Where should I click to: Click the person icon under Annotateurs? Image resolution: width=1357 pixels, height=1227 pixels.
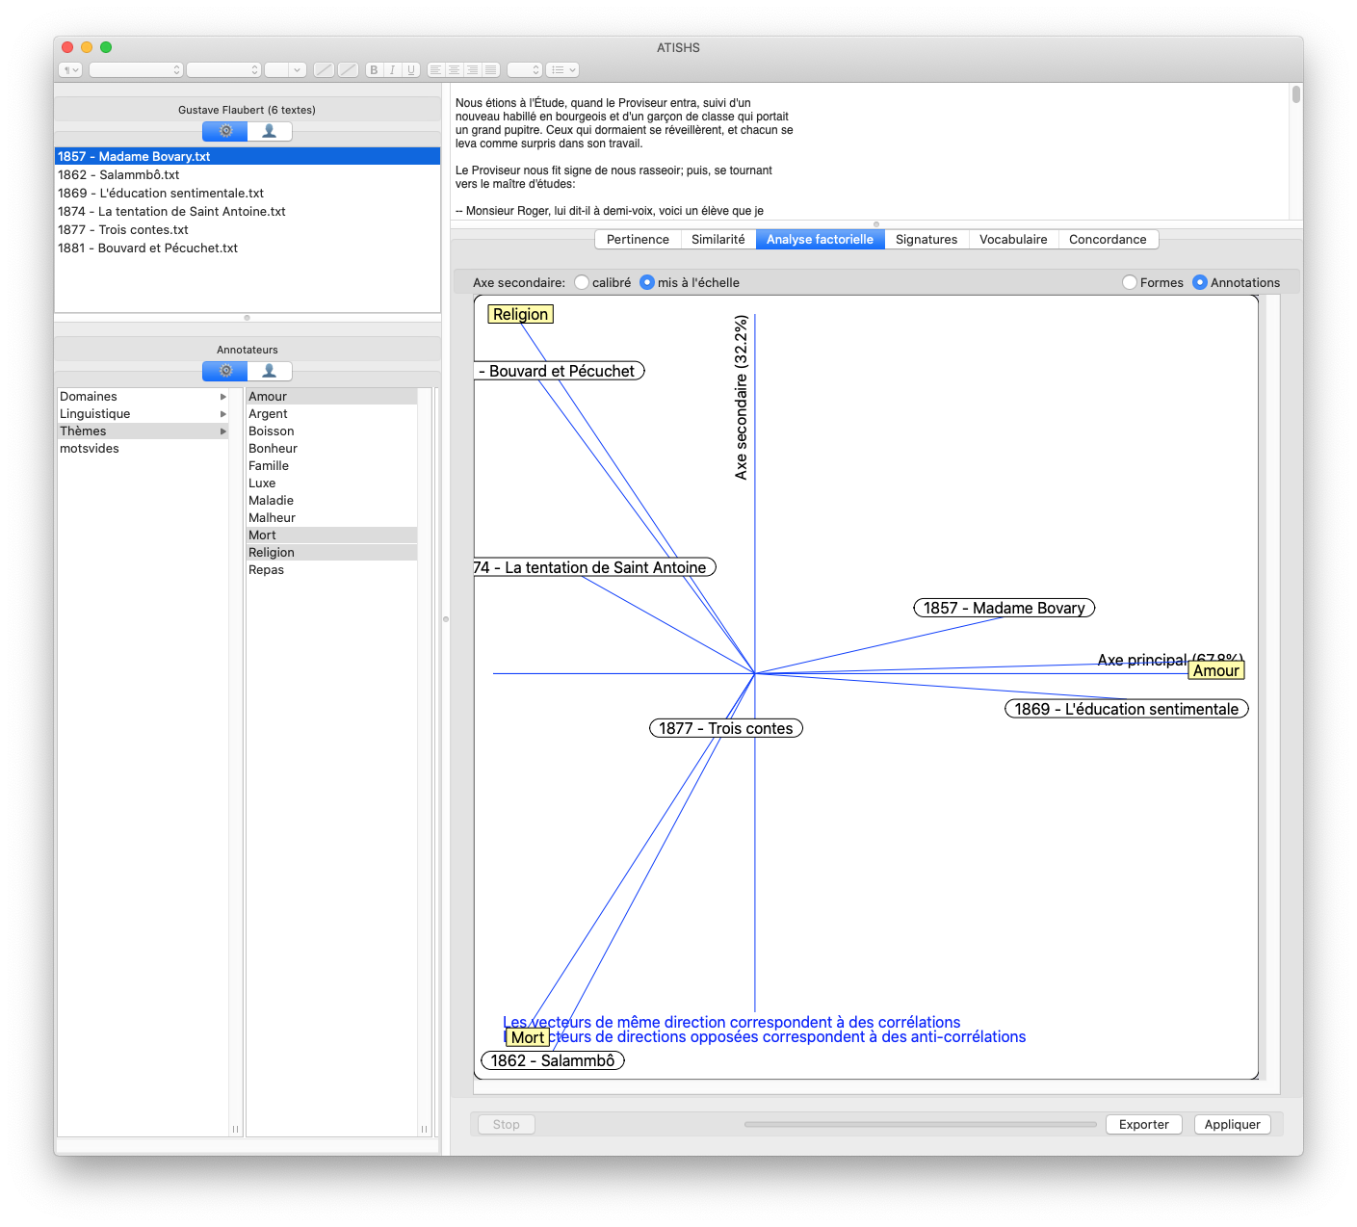coord(270,371)
